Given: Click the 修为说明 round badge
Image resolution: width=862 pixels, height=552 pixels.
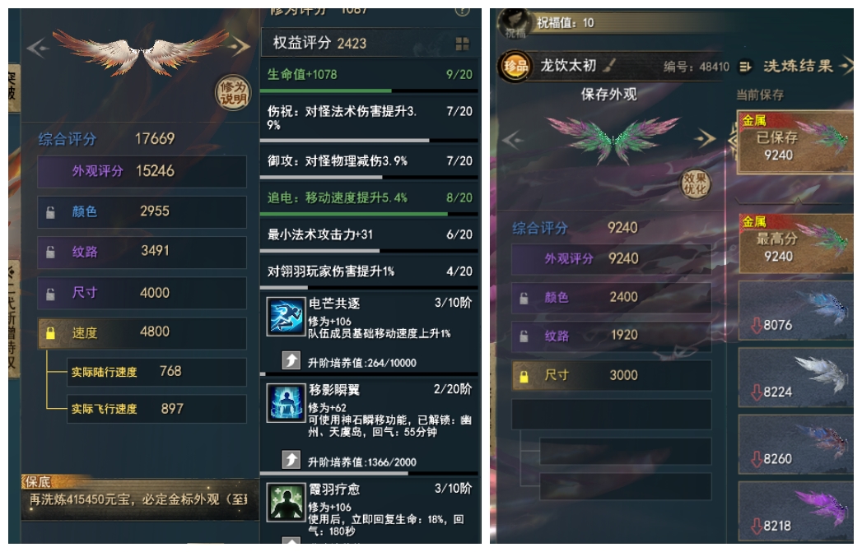Looking at the screenshot, I should coord(232,92).
